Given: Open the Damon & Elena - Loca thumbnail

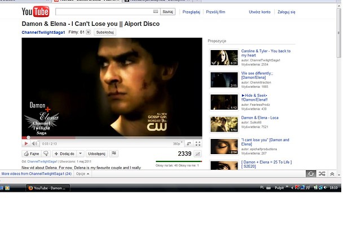Looking at the screenshot, I should click(x=224, y=124).
